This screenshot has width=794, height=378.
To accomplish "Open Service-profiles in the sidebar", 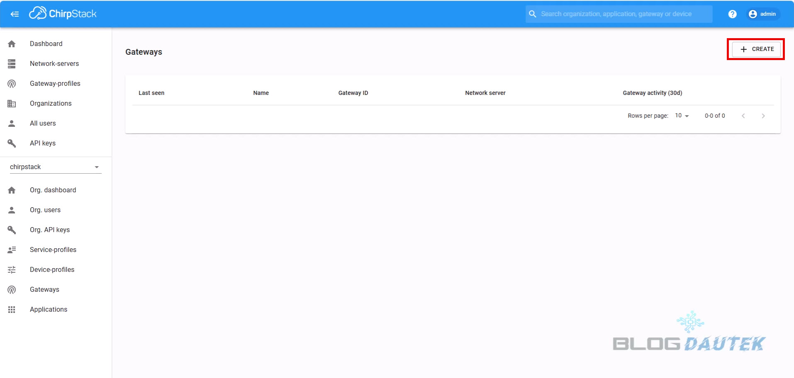I will pos(53,250).
